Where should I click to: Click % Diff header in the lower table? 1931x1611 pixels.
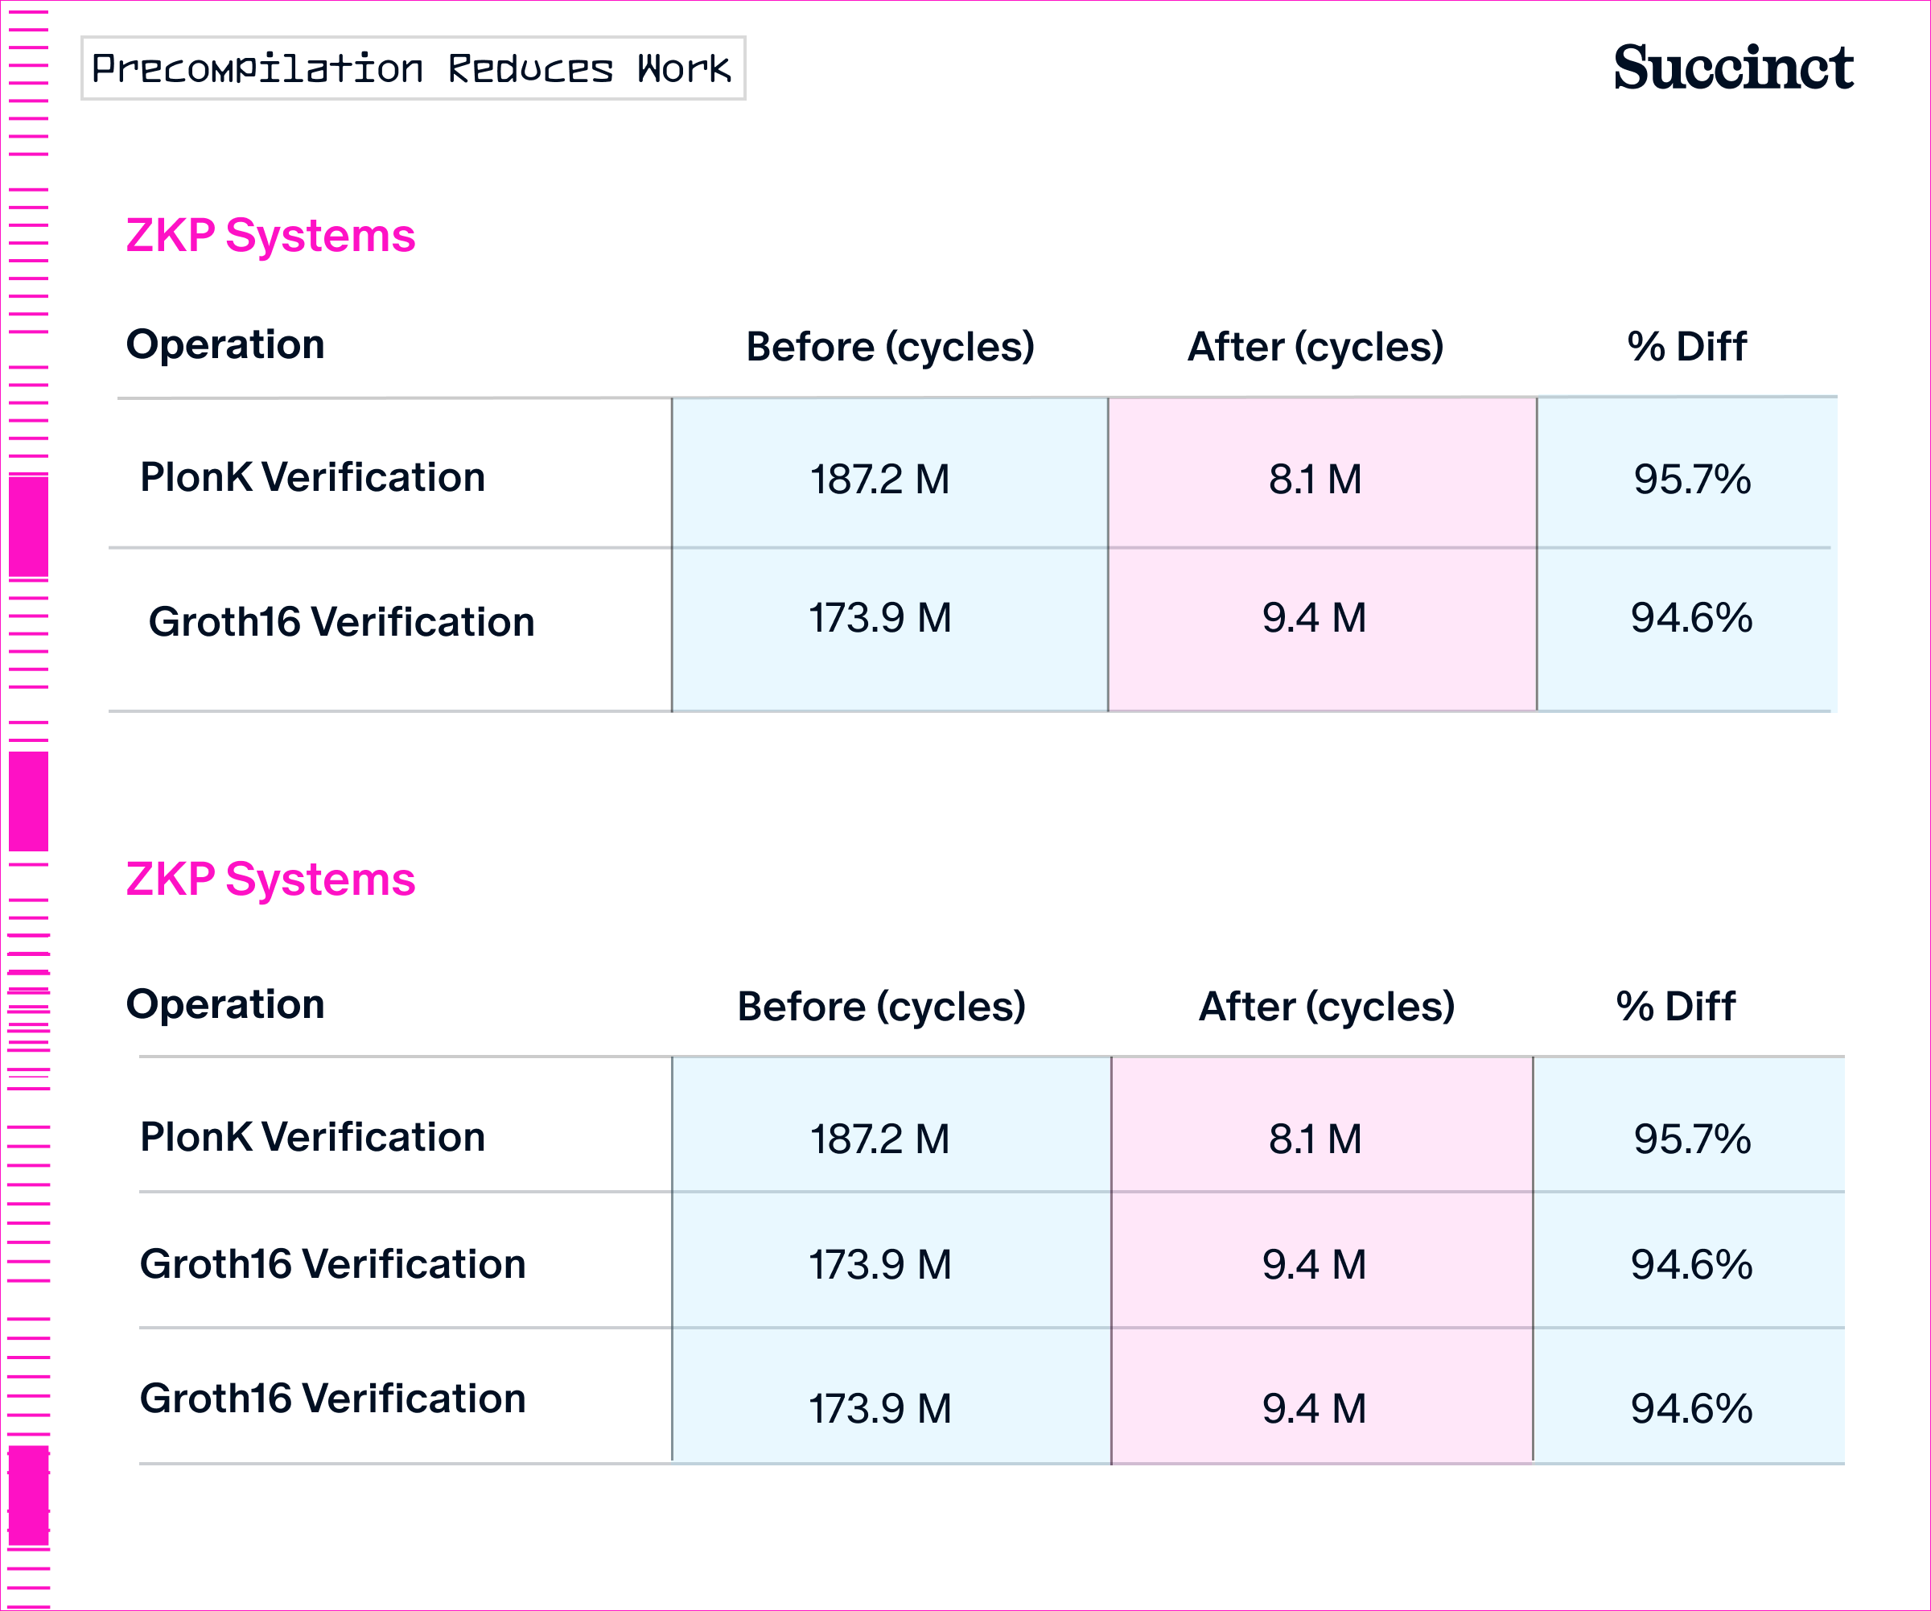click(x=1675, y=1007)
